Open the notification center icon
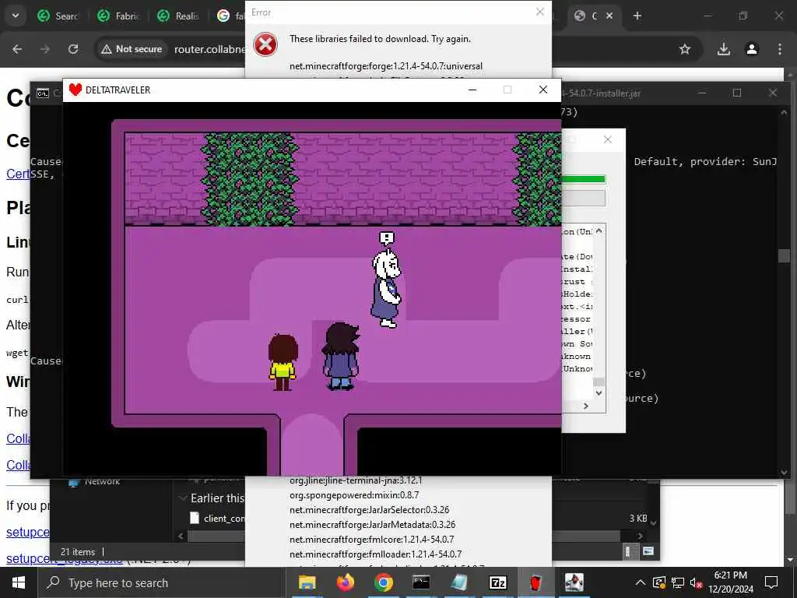Screen dimensions: 797x598 tap(771, 582)
